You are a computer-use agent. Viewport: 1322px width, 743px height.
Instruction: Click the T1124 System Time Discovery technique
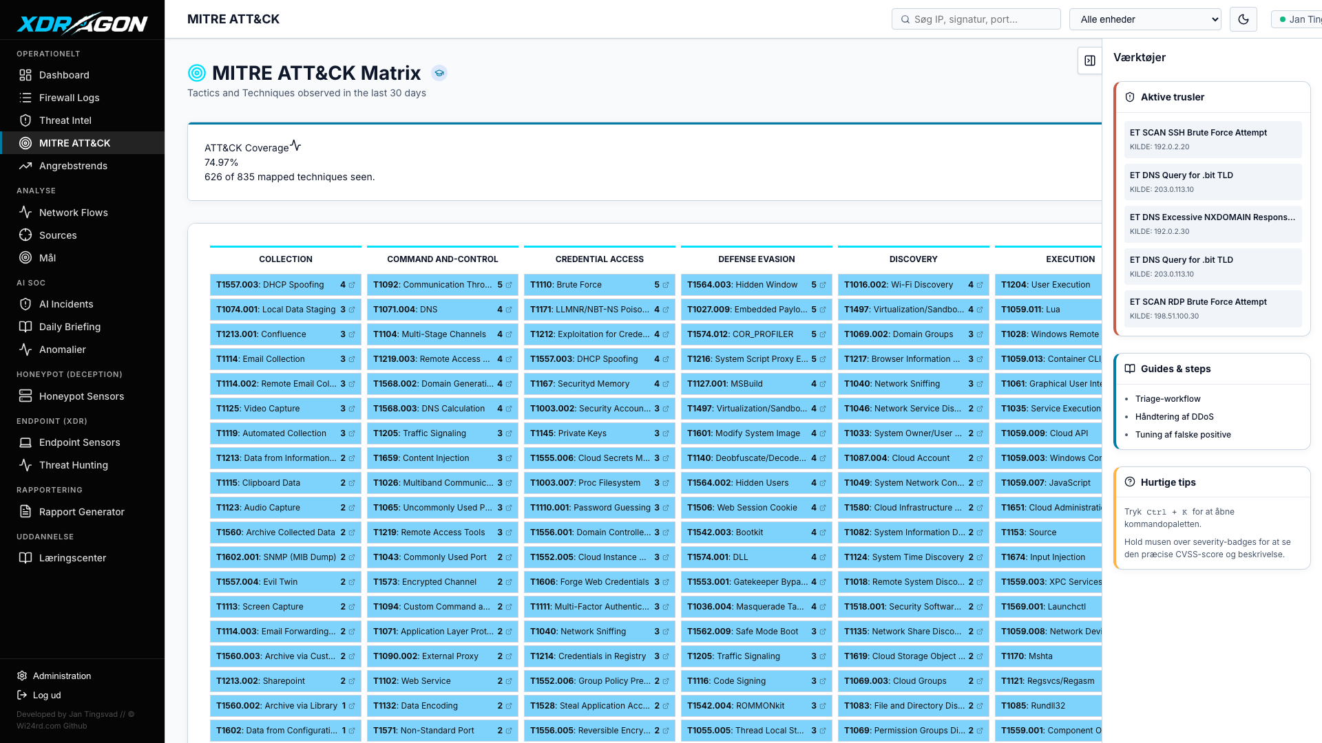[x=914, y=557]
